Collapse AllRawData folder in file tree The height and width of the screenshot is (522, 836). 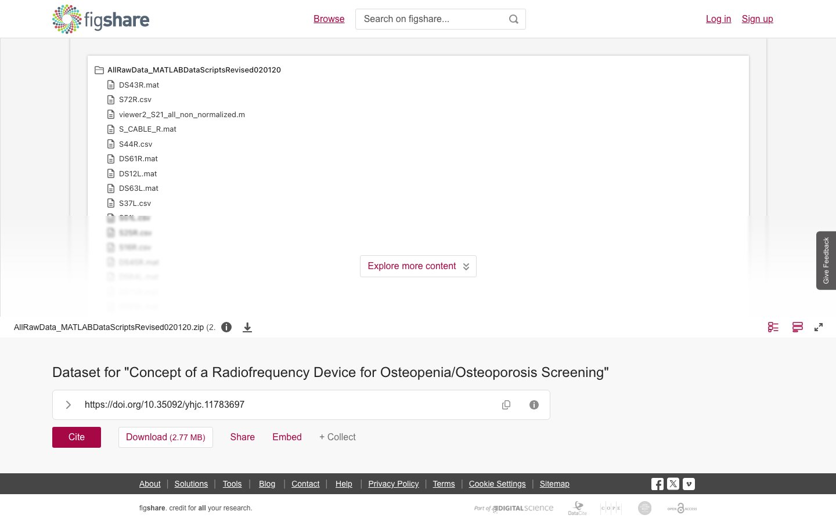99,70
